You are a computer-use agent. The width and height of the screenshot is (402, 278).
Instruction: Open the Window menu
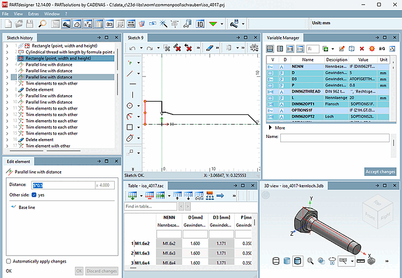52,14
